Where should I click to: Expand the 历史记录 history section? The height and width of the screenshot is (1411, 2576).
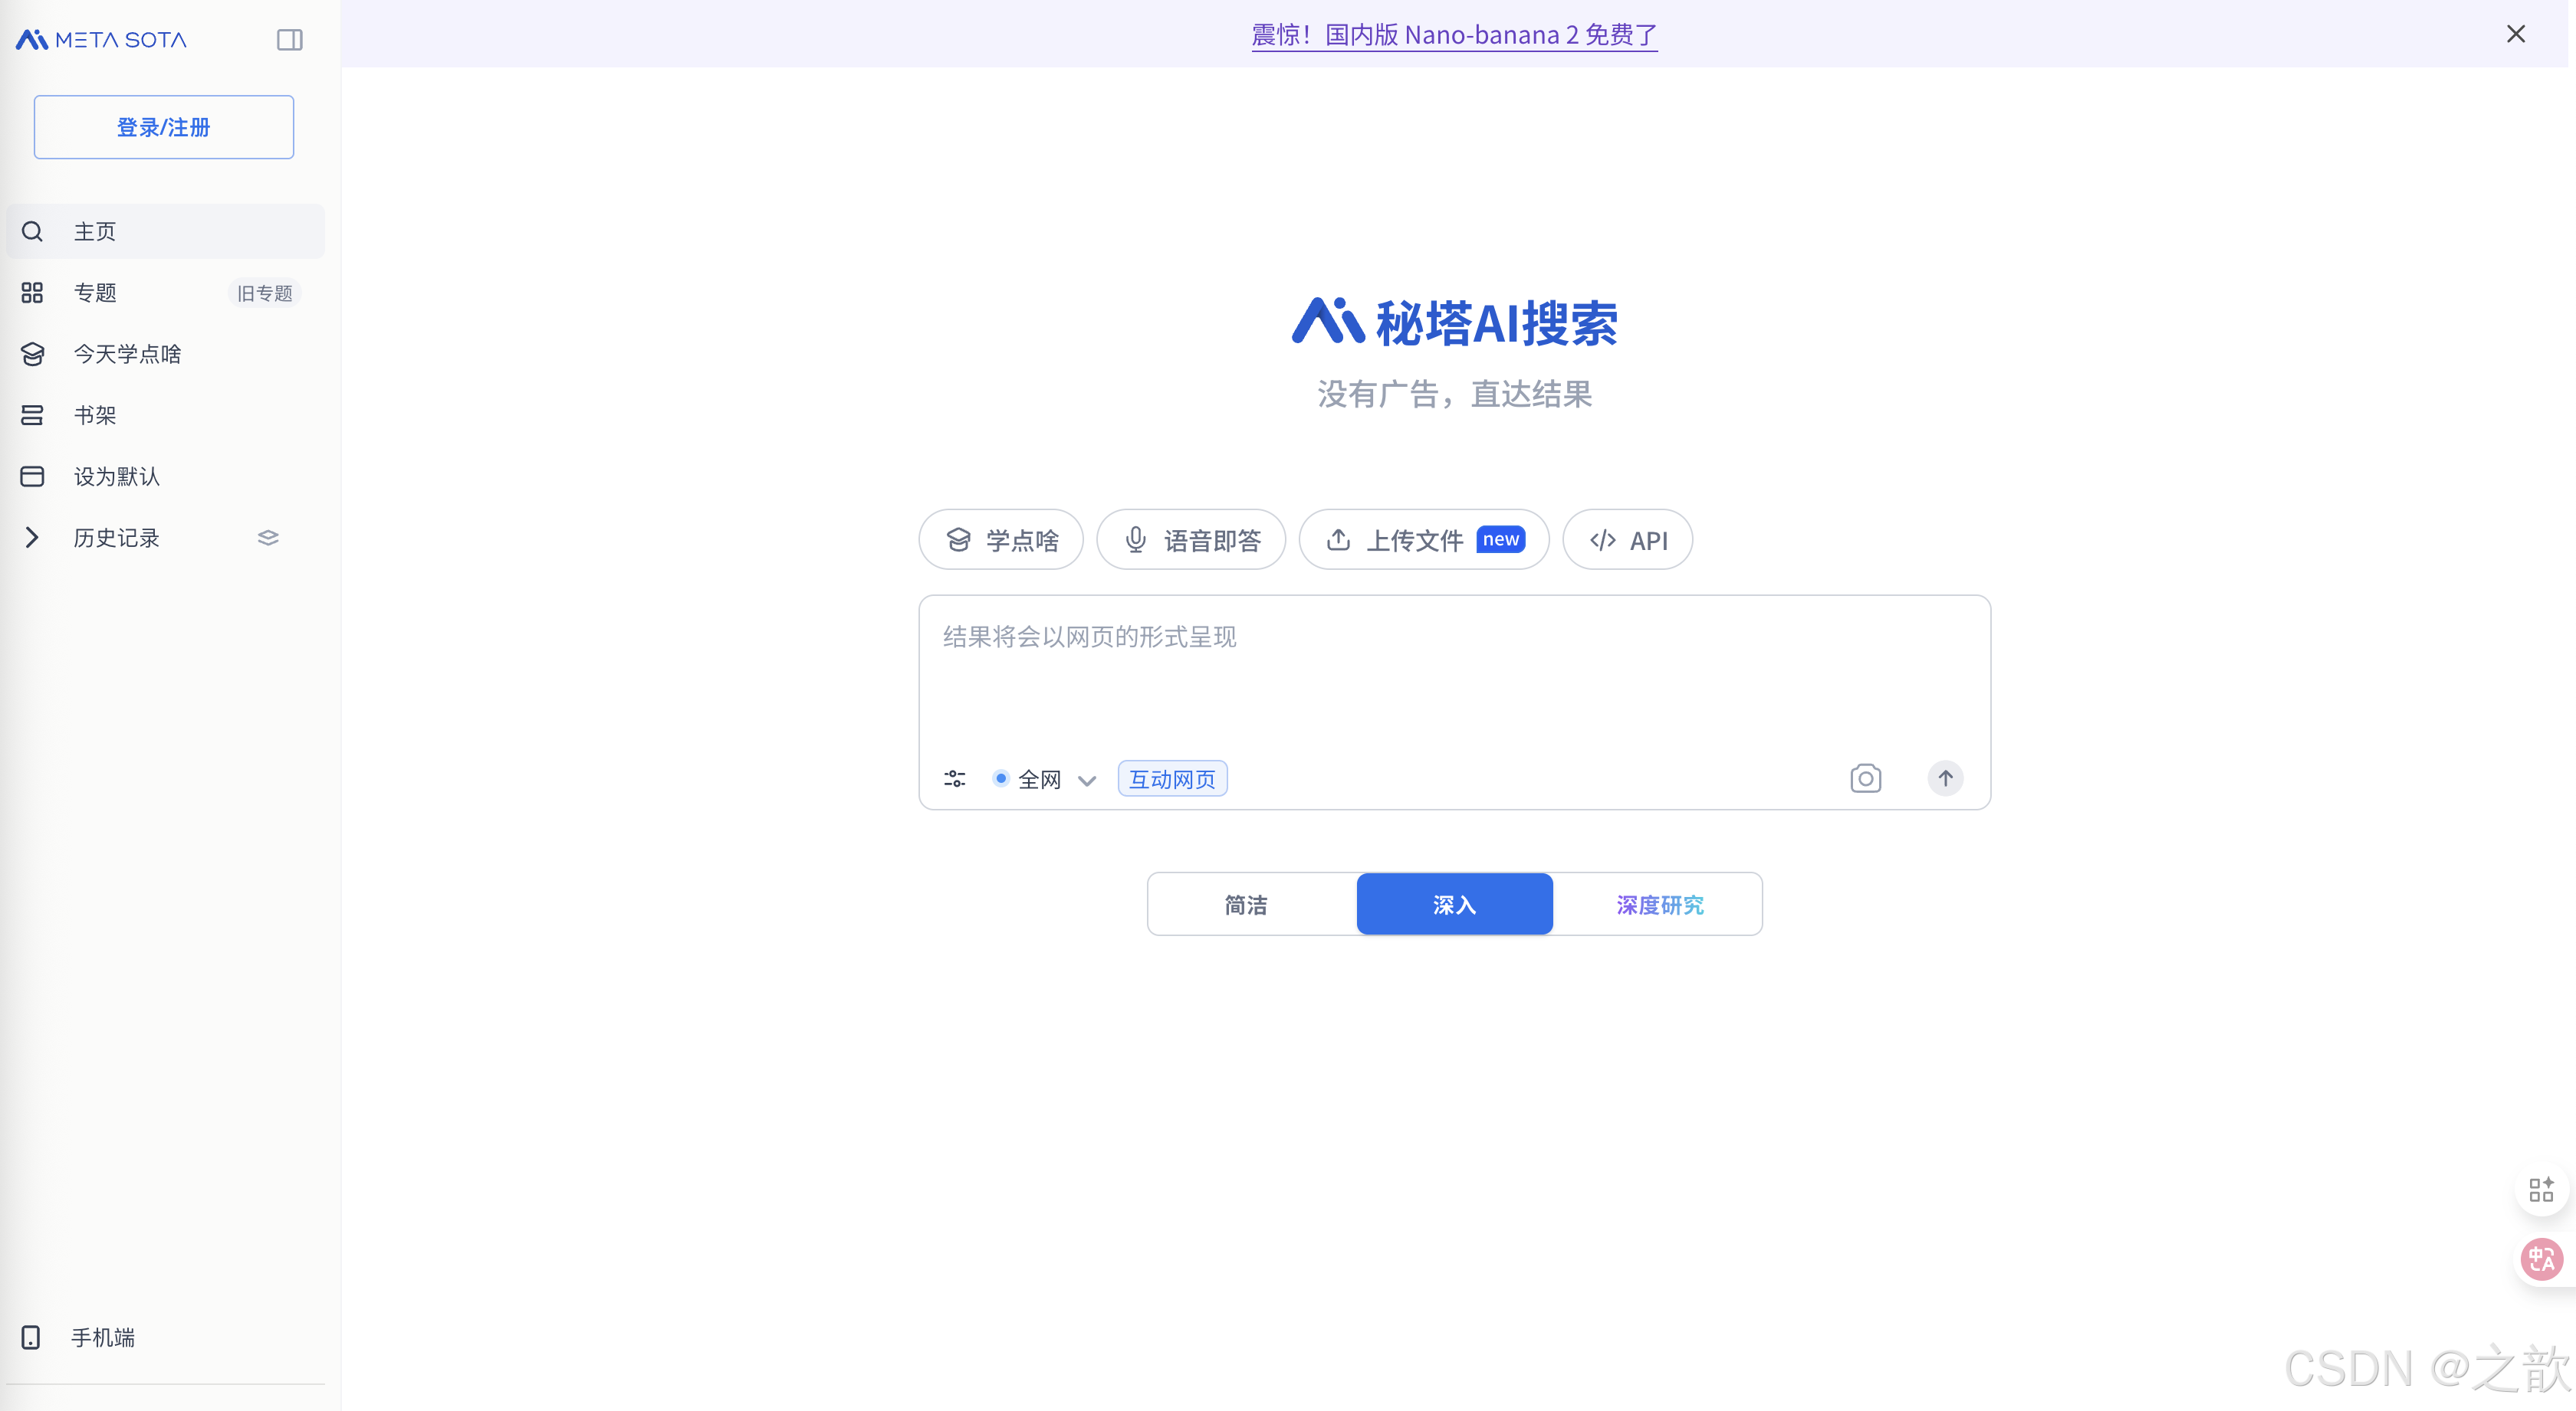tap(31, 537)
